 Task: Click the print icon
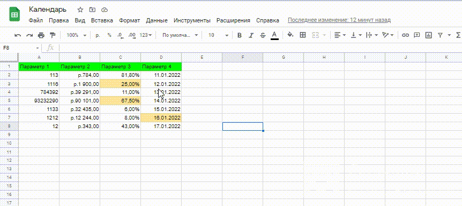tap(41, 35)
